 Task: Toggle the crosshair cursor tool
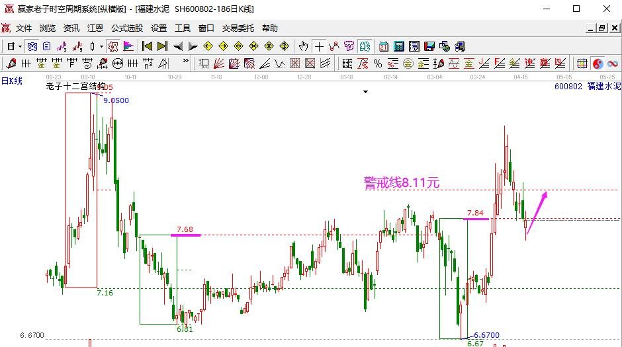click(x=319, y=47)
